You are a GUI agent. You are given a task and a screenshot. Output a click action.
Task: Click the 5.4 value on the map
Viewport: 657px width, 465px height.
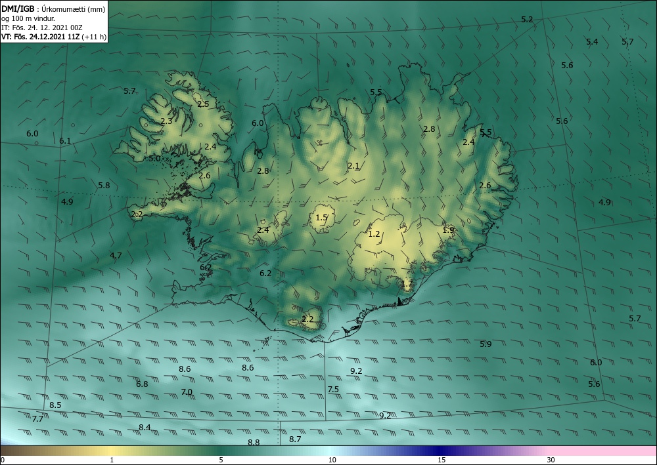pos(592,41)
